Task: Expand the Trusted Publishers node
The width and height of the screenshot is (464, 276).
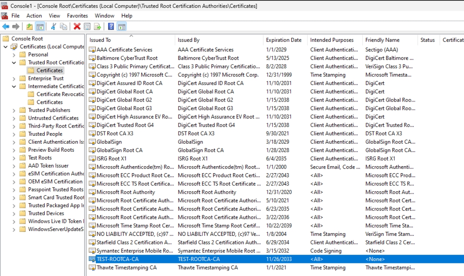Action: (14, 110)
